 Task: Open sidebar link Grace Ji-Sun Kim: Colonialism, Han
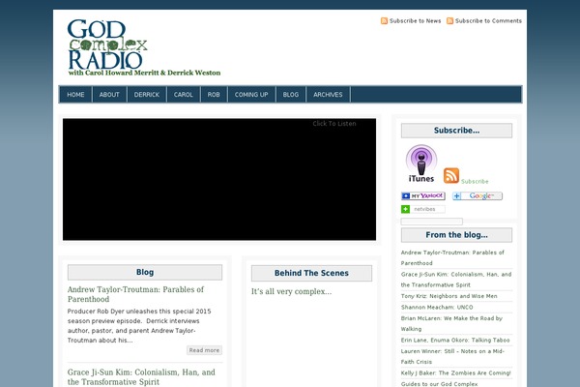(456, 280)
